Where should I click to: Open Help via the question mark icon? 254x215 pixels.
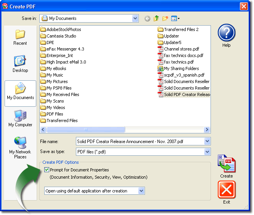[226, 33]
